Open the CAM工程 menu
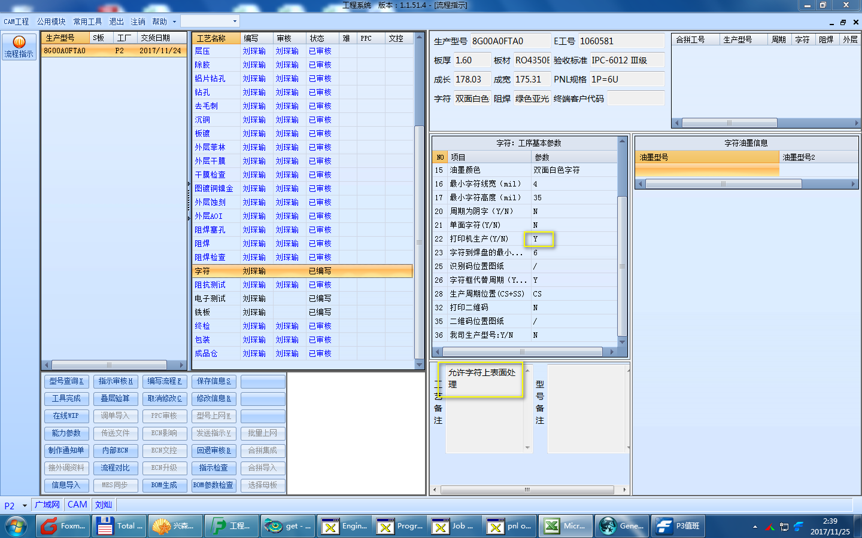The width and height of the screenshot is (862, 538). pos(16,22)
